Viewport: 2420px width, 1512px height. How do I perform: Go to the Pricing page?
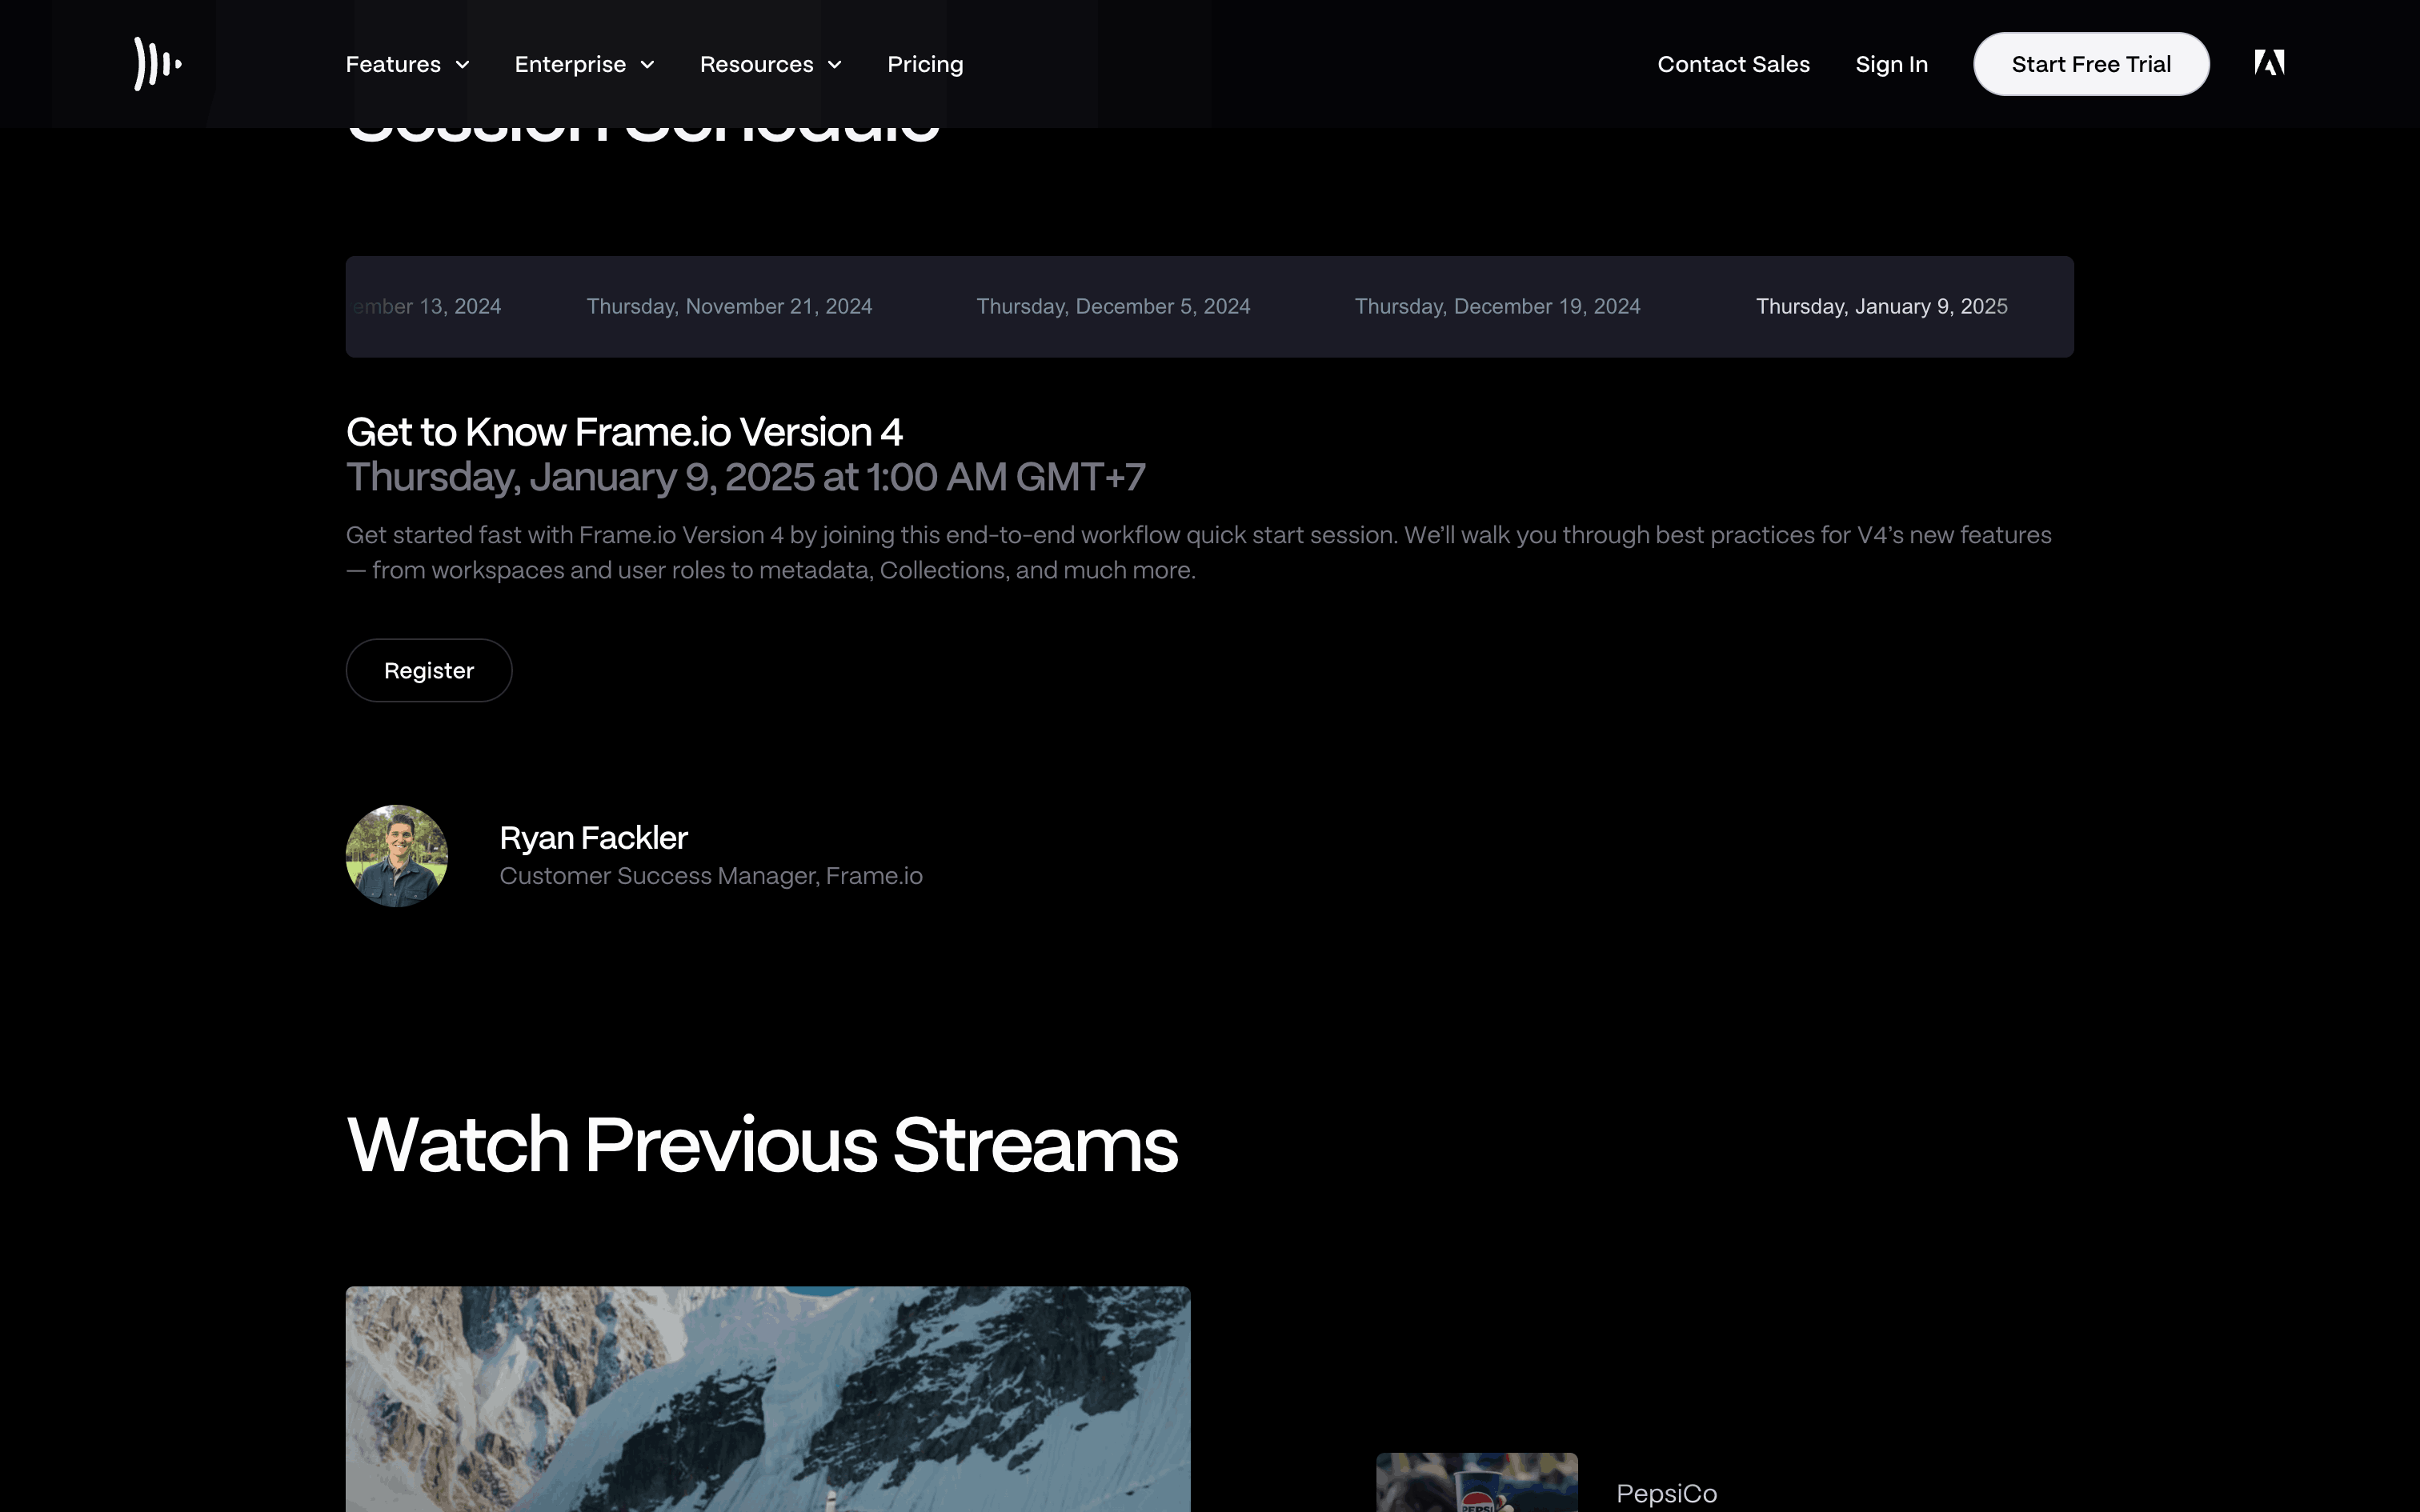pyautogui.click(x=925, y=64)
